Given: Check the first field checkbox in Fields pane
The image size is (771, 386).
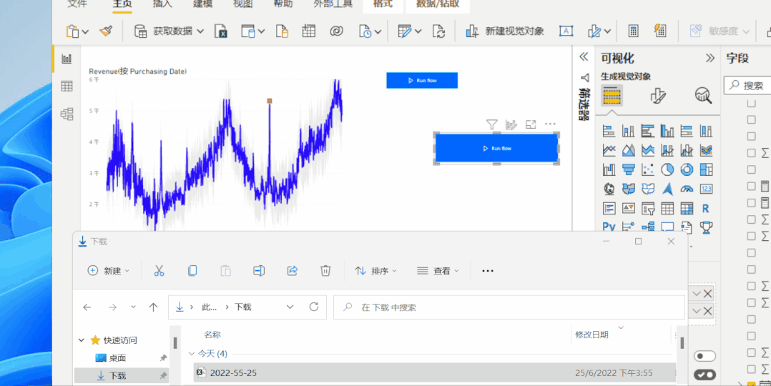Looking at the screenshot, I should [751, 103].
